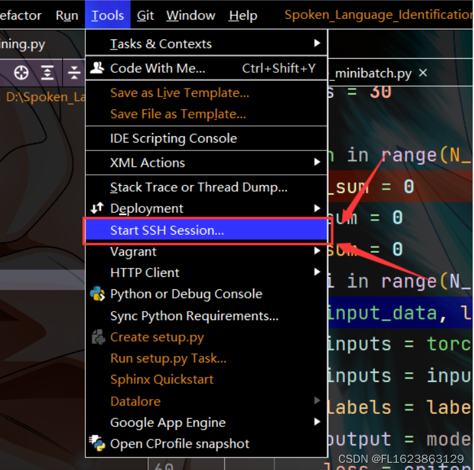
Task: Choose Save File as Template
Action: (207, 114)
